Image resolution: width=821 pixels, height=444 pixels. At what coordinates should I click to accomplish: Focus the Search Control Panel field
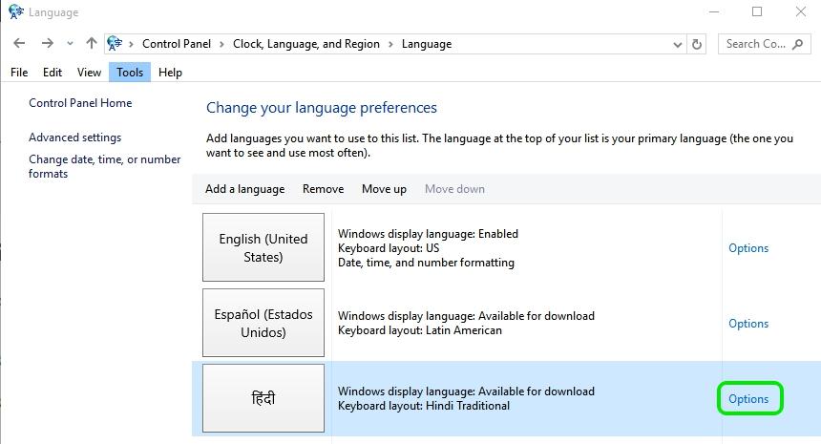point(764,44)
